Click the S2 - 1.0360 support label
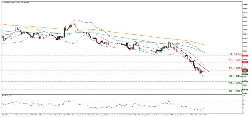The height and width of the screenshot is (117, 250). click(x=235, y=83)
